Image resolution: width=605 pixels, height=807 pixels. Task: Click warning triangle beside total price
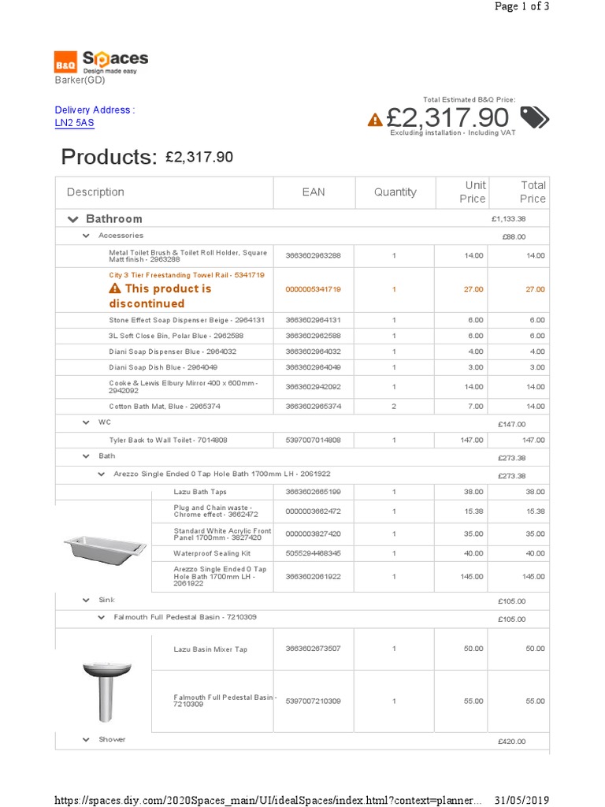click(x=375, y=119)
